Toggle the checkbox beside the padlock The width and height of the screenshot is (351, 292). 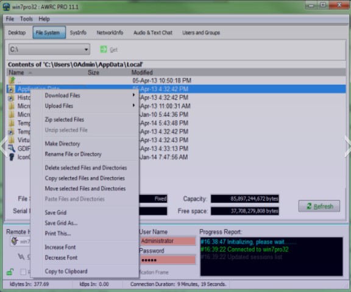coord(23,272)
